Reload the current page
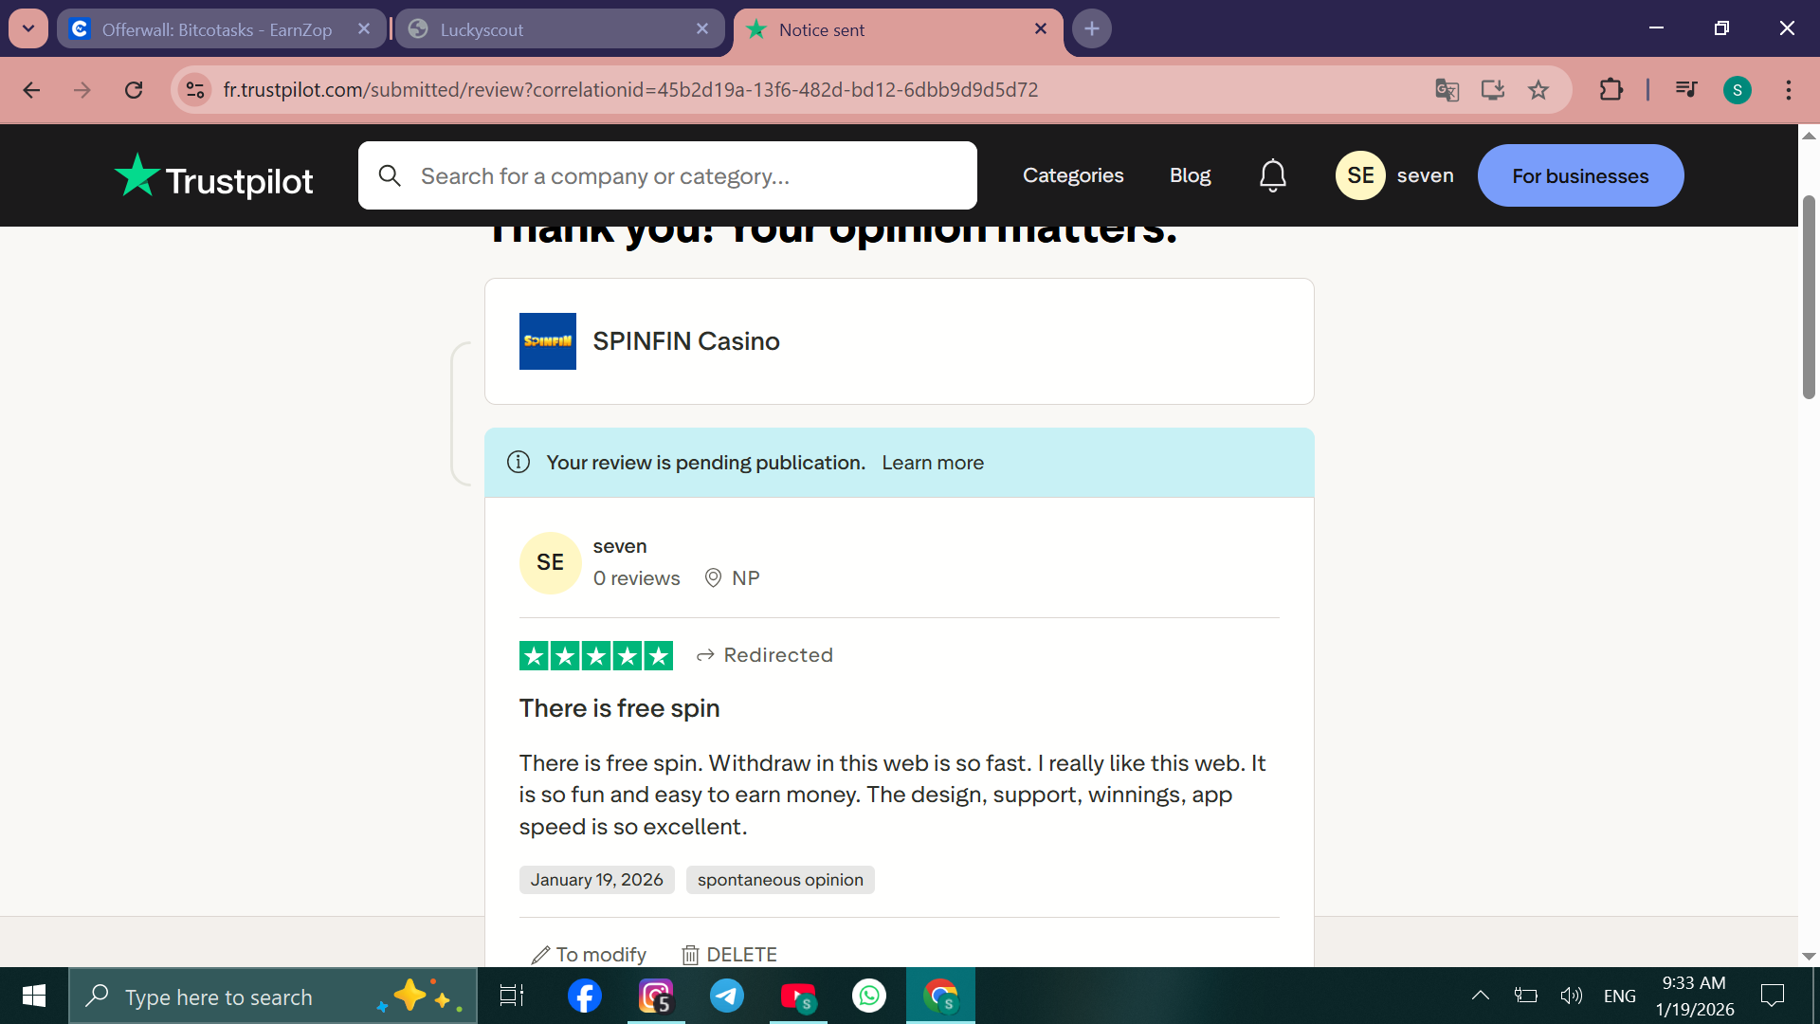 (134, 90)
